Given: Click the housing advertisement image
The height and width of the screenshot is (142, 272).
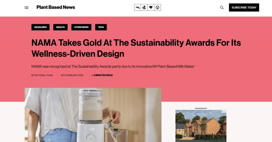Looking at the screenshot, I should click(201, 126).
